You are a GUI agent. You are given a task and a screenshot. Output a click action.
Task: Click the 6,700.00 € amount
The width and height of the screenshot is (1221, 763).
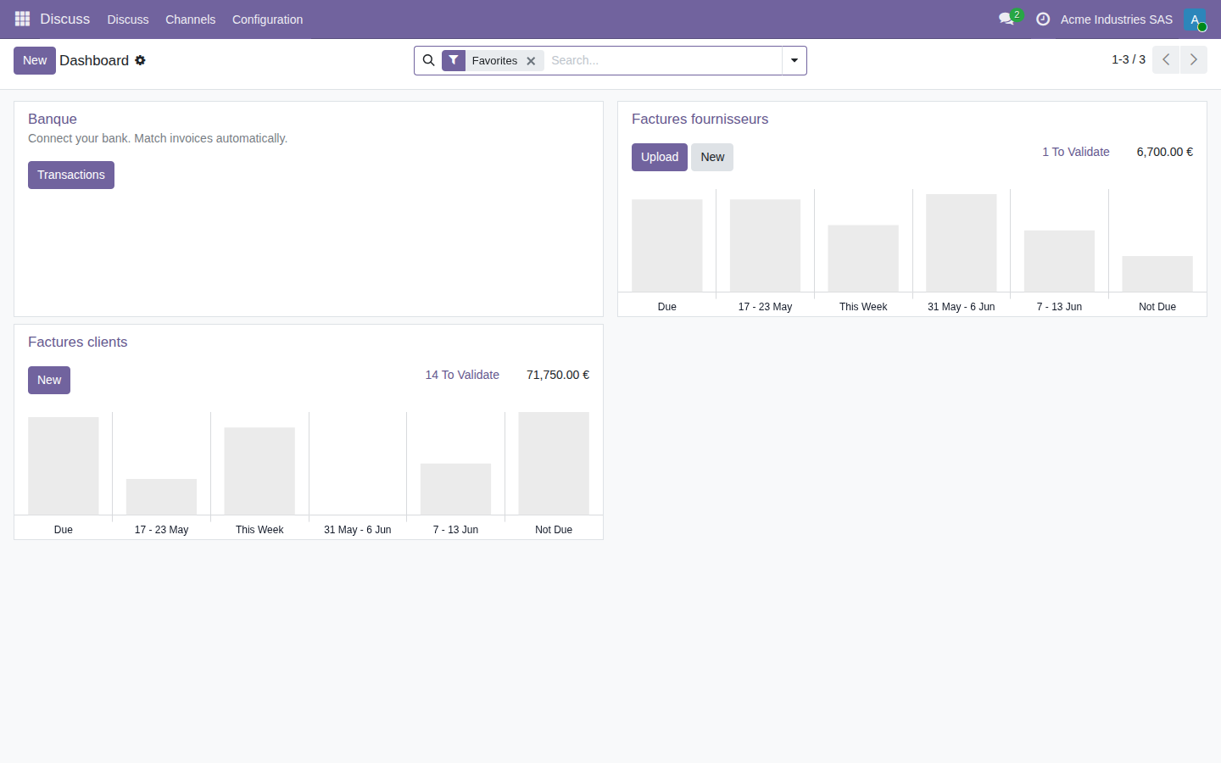[x=1164, y=152]
